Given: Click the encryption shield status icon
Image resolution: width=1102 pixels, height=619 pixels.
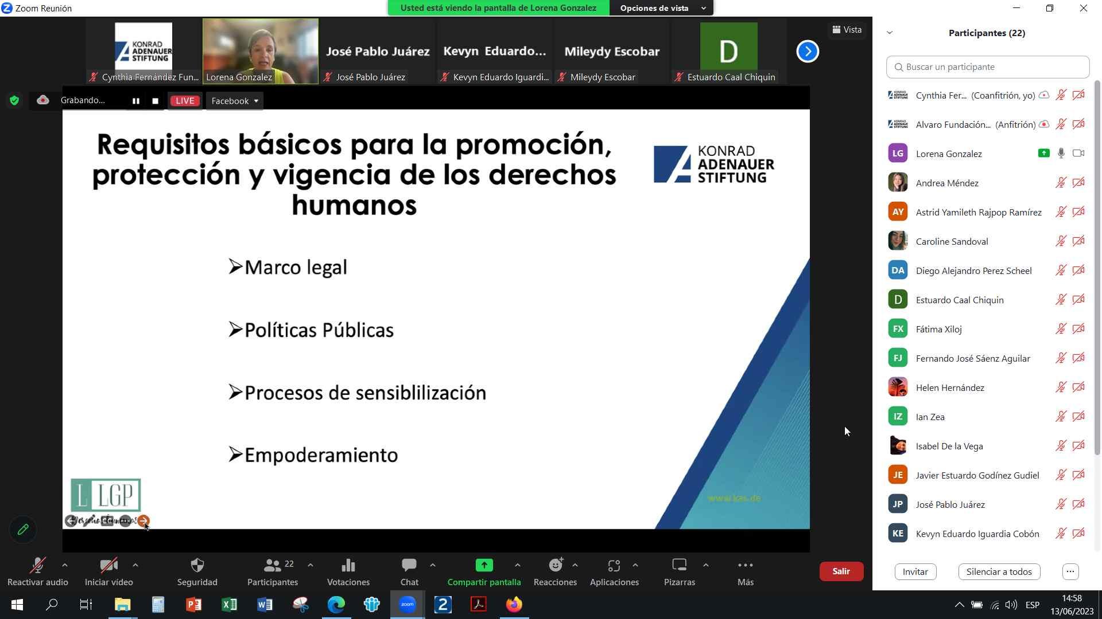Looking at the screenshot, I should coord(14,101).
